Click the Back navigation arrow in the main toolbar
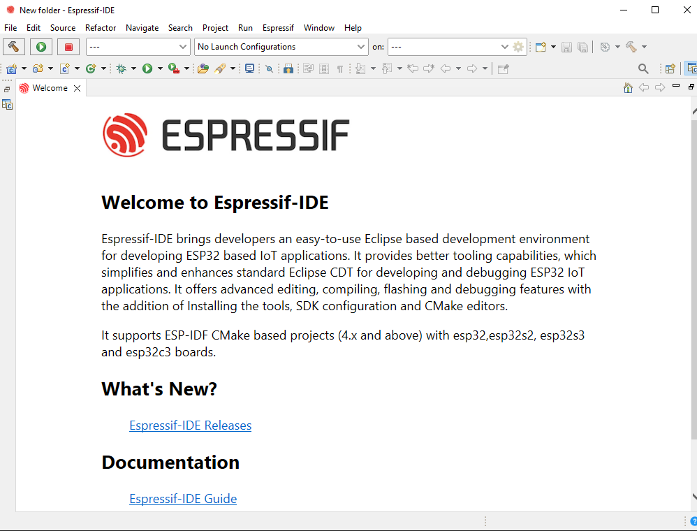The width and height of the screenshot is (697, 531). point(446,68)
